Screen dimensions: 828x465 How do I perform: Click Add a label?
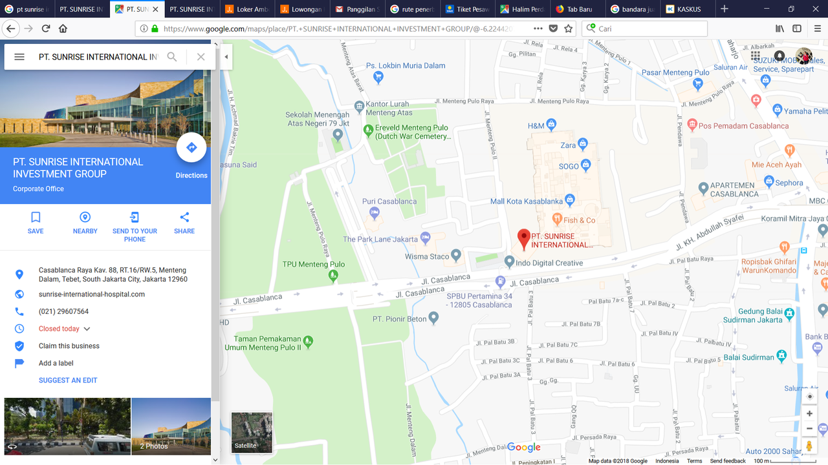click(56, 363)
